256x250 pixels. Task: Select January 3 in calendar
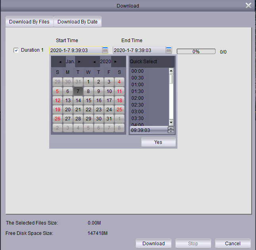[x=109, y=82]
